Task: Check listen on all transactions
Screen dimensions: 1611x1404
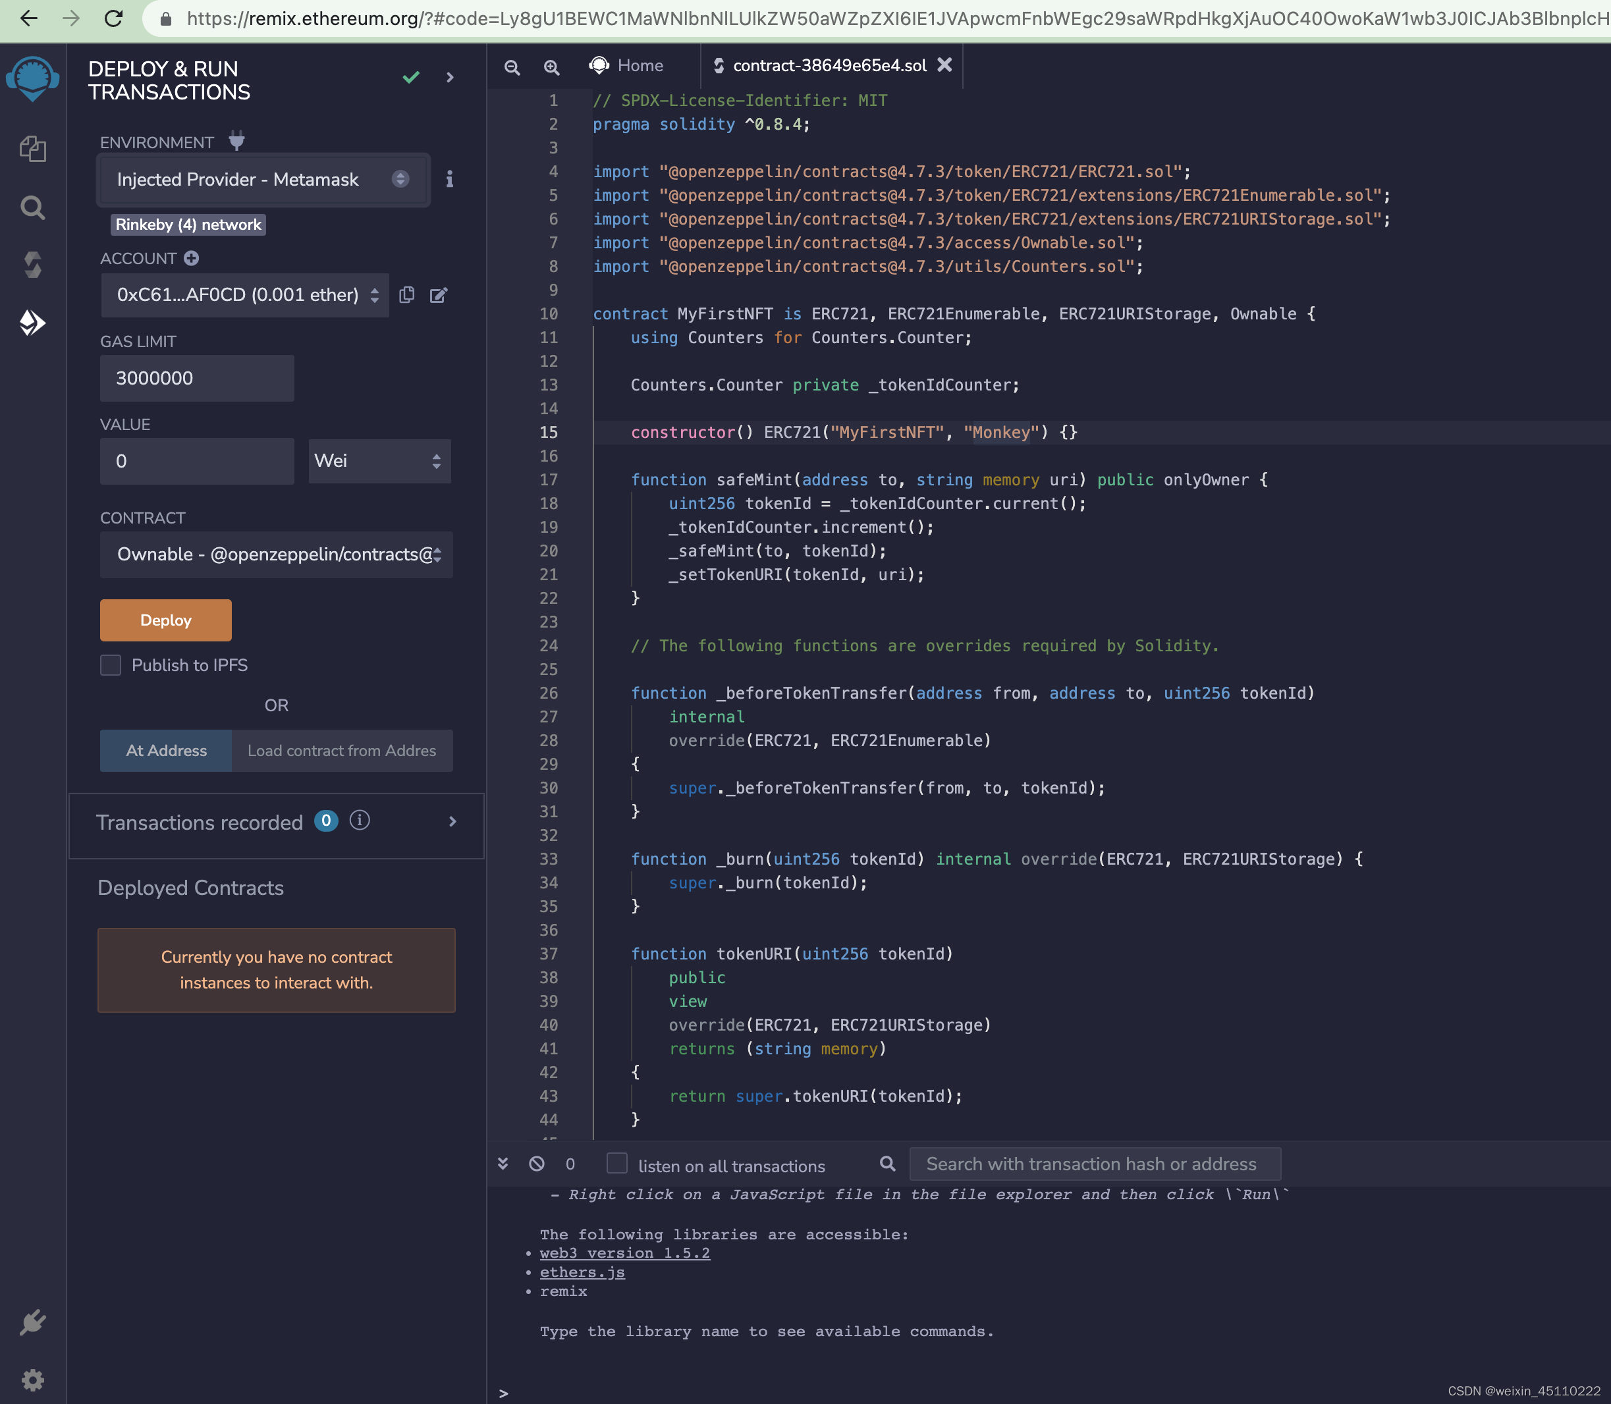Action: click(x=617, y=1164)
